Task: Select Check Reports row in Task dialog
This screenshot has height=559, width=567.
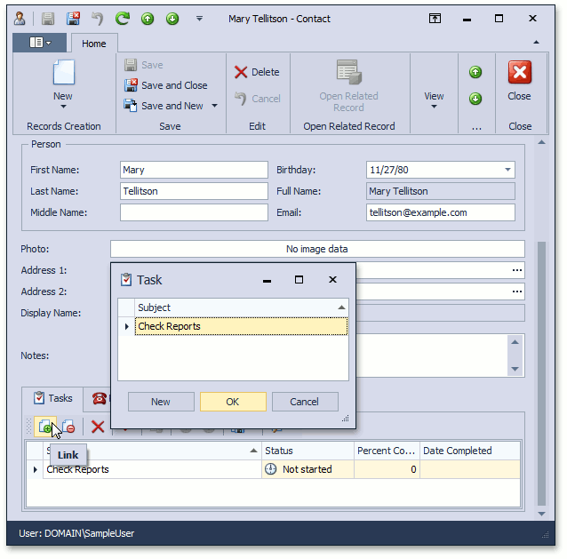Action: [240, 326]
